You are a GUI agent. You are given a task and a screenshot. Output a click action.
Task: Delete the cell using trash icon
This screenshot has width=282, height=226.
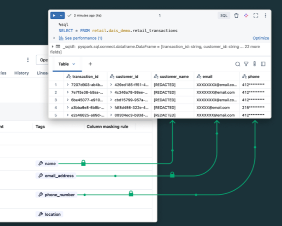pyautogui.click(x=236, y=16)
